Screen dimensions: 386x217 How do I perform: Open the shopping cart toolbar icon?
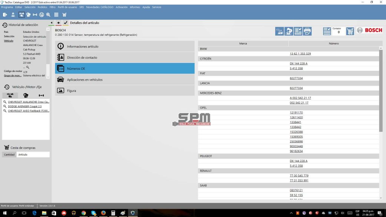pyautogui.click(x=64, y=15)
